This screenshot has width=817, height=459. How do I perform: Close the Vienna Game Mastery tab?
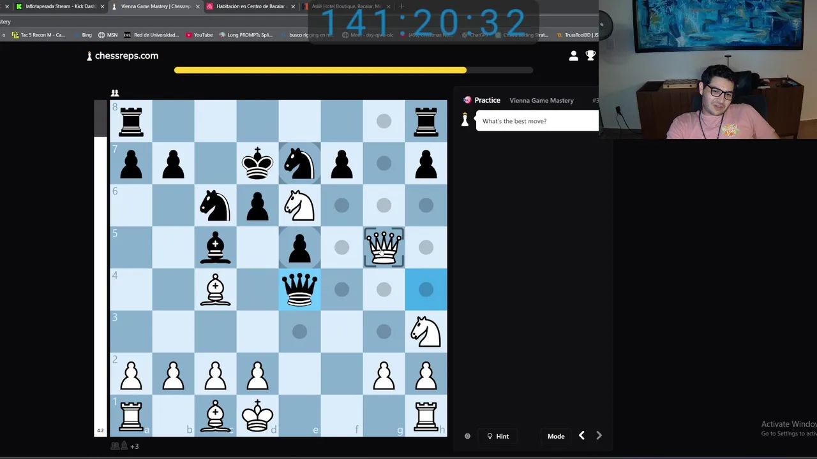[198, 6]
